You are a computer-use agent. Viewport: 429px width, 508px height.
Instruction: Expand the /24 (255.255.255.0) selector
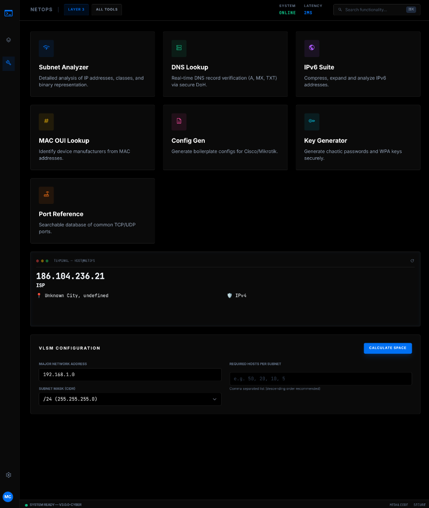click(129, 399)
